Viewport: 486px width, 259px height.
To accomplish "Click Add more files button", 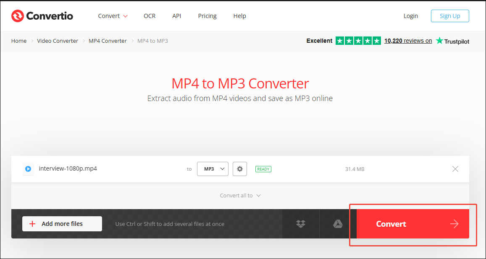I will point(62,224).
